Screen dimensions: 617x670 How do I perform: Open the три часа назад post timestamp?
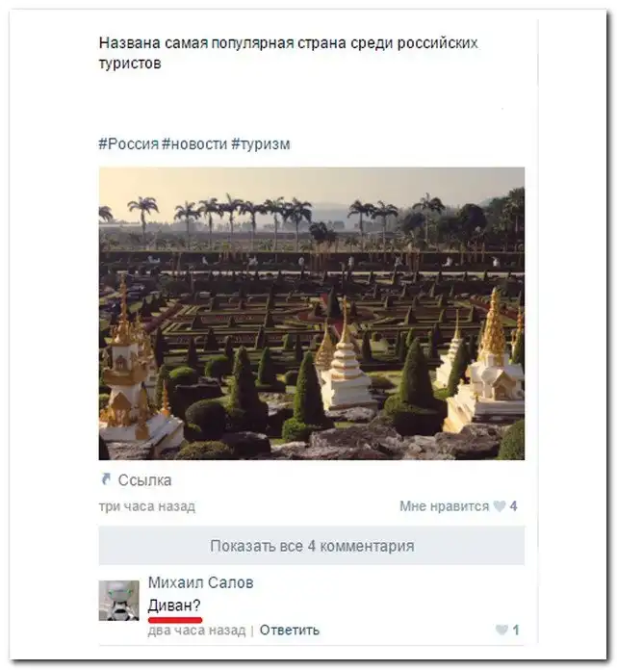click(x=147, y=506)
